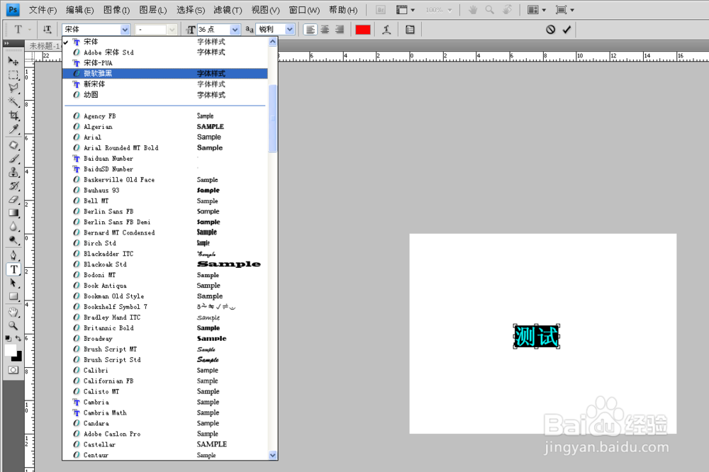This screenshot has height=472, width=709.
Task: Open the font size dropdown 36 点
Action: coord(235,29)
